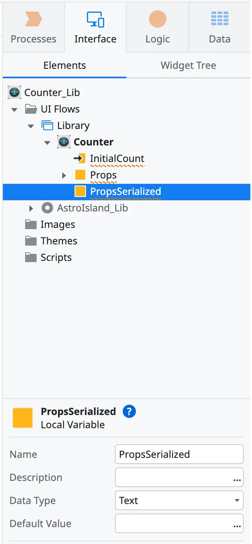252x544 pixels.
Task: Click inside the Name input field
Action: [x=179, y=454]
